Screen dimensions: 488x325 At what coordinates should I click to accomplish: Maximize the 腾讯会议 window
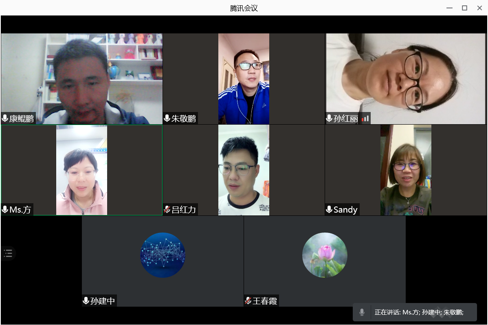click(x=464, y=8)
